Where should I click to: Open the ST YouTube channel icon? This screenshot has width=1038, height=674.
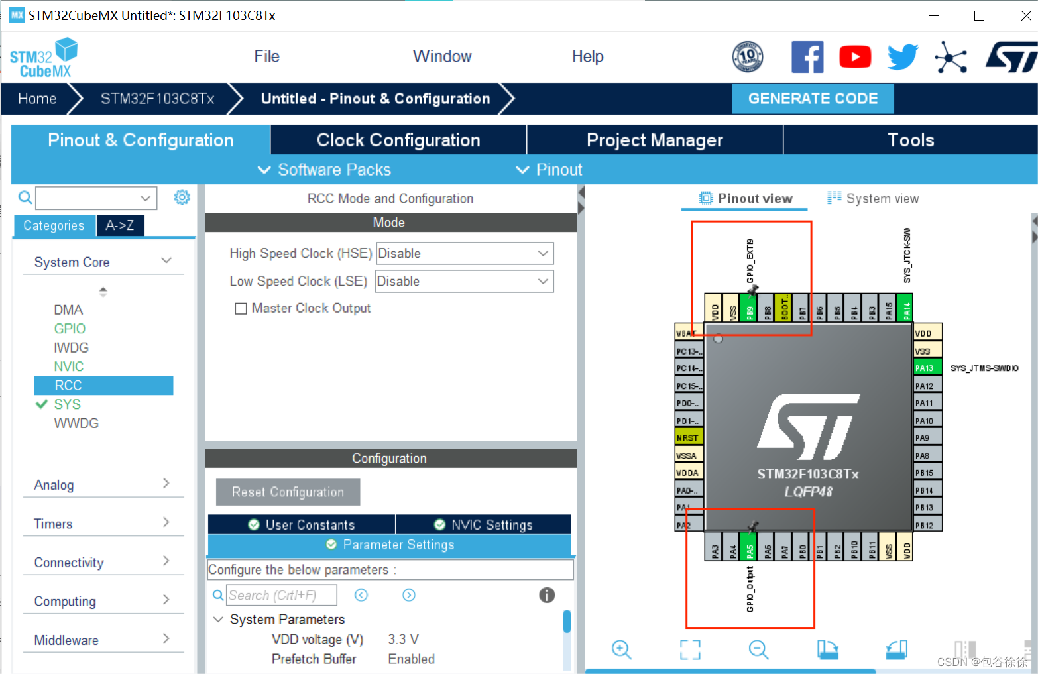click(x=855, y=57)
